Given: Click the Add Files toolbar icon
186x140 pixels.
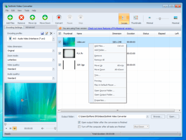Looking at the screenshot, I should tap(10, 17).
